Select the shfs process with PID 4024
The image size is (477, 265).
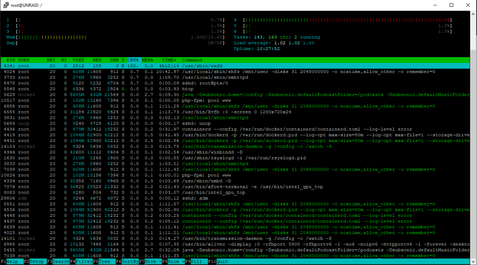click(235, 71)
